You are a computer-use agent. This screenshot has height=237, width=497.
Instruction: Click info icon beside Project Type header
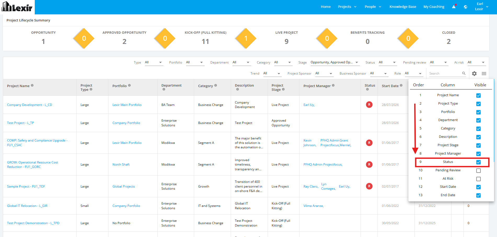(x=91, y=89)
